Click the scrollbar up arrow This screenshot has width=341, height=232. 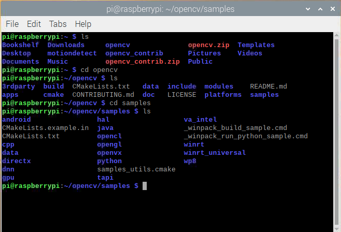[x=337, y=35]
